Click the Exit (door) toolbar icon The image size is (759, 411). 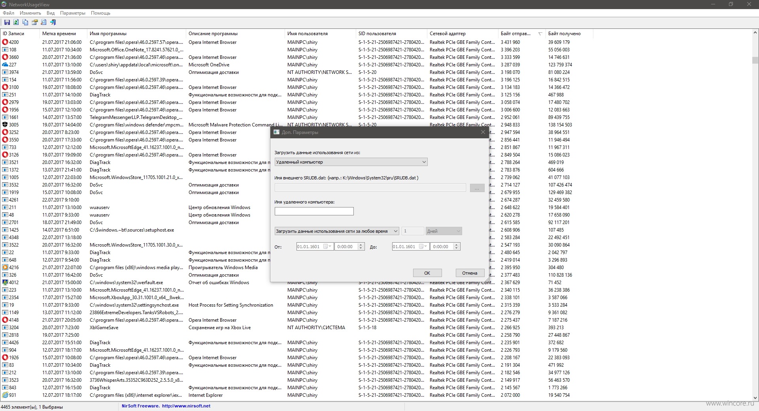(53, 22)
